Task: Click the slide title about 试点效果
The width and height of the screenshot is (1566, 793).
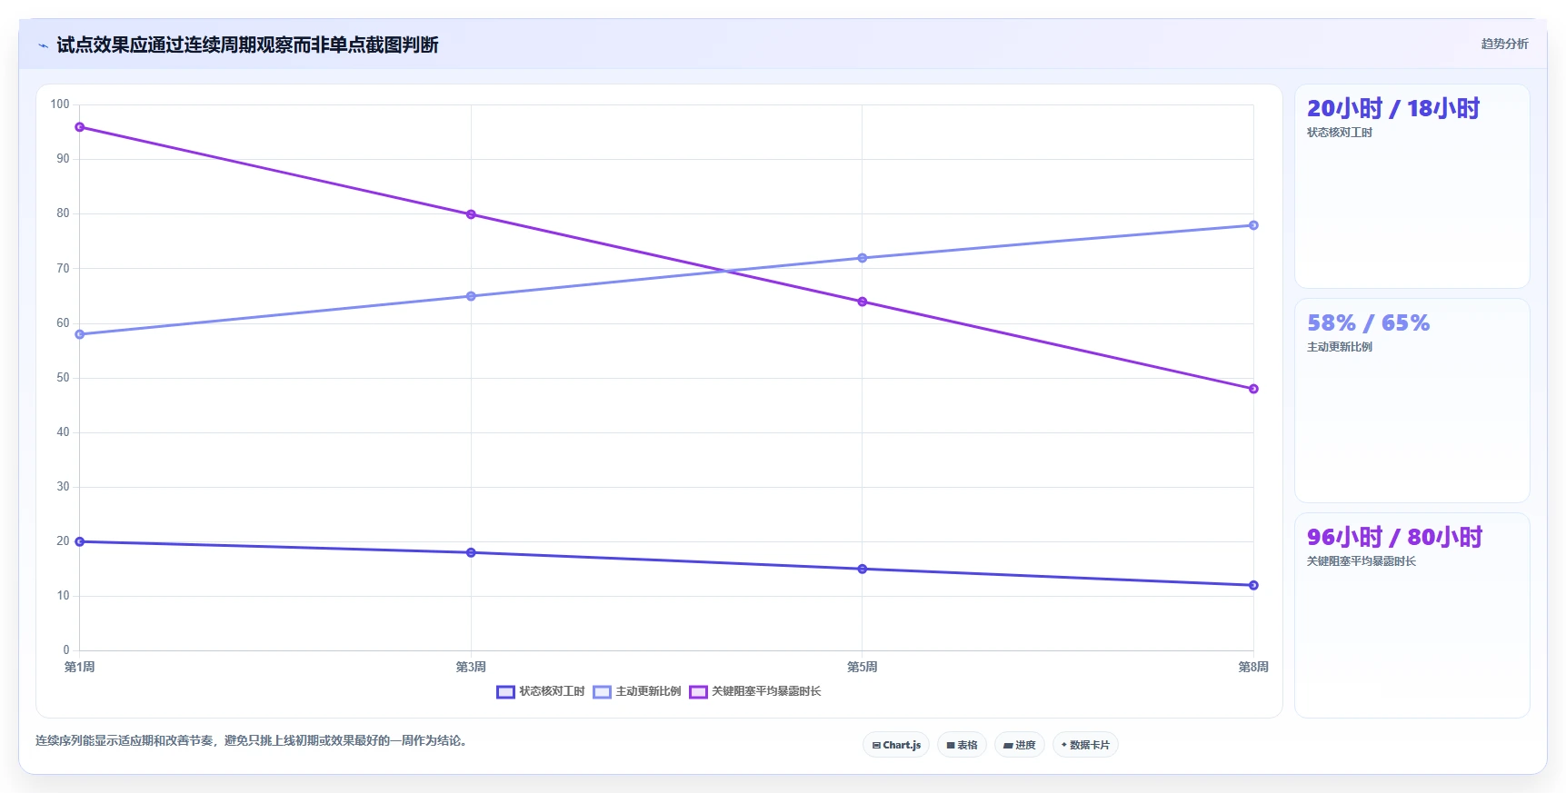Action: 247,45
